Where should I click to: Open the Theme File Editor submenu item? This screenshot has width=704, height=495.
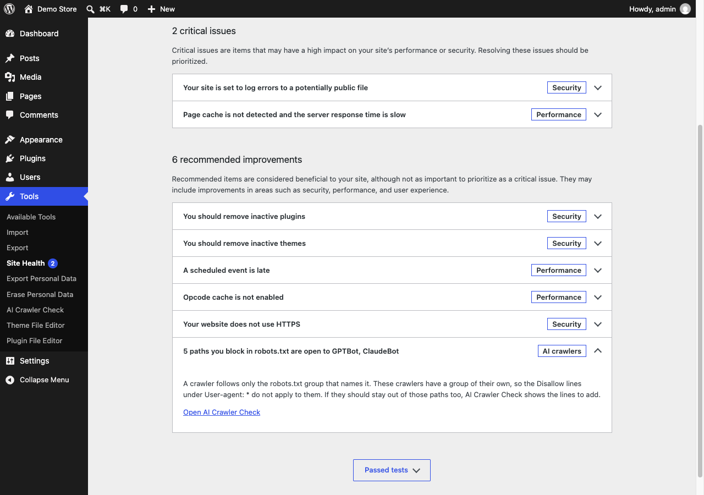click(x=44, y=325)
